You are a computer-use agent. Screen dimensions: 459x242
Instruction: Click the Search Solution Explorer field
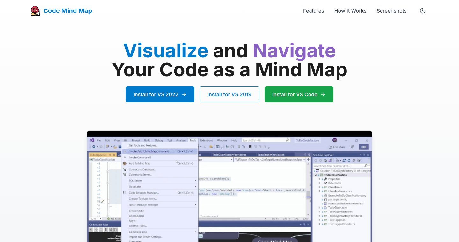pos(341,166)
